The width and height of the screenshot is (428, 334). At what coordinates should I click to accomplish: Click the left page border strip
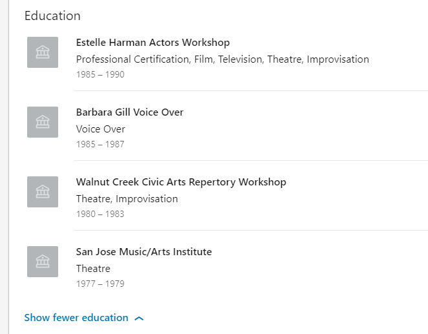[x=5, y=167]
